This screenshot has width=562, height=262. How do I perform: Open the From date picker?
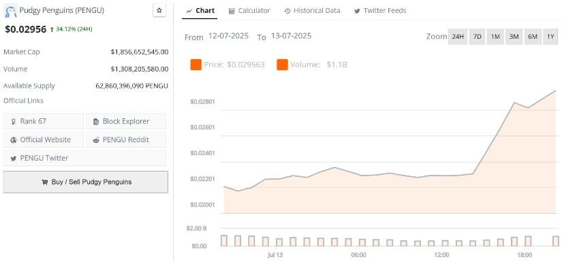point(229,36)
